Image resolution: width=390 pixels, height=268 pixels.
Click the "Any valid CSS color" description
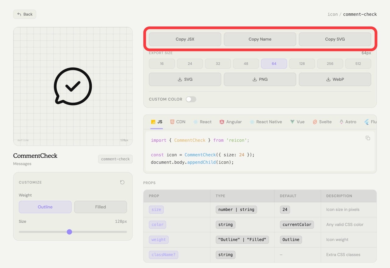point(345,225)
